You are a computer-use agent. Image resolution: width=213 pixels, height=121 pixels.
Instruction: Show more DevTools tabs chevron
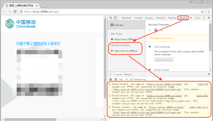tap(191, 18)
